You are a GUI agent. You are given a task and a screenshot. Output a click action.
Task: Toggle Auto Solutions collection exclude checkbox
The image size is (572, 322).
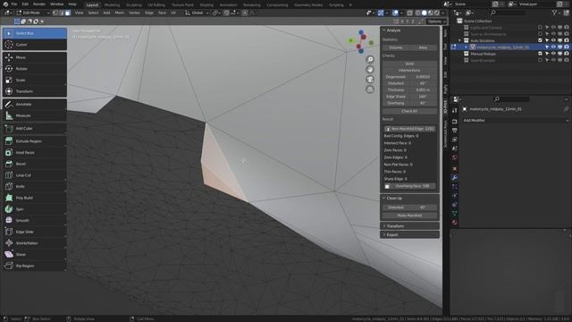(540, 40)
